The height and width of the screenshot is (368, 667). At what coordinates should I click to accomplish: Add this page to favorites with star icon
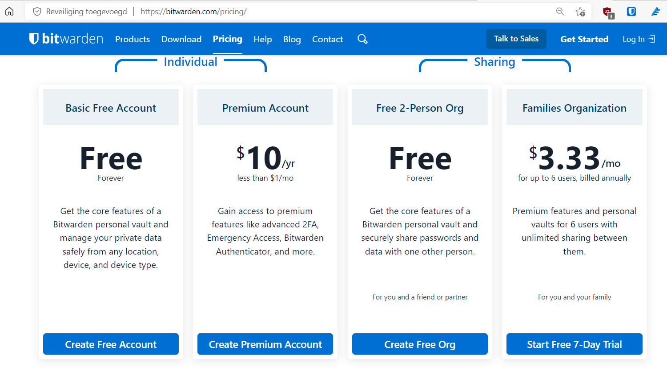click(580, 12)
